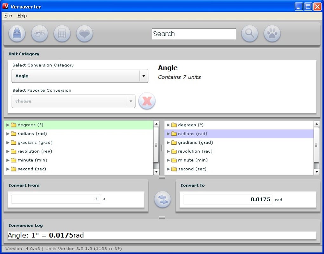Click the right unit list scrollbar thumb

[316, 145]
